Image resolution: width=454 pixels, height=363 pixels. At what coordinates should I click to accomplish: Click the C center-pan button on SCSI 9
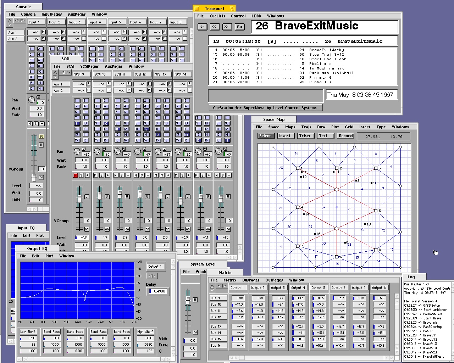click(x=84, y=149)
